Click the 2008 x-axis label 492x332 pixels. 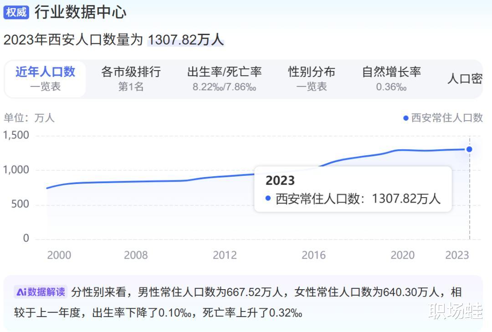click(136, 255)
